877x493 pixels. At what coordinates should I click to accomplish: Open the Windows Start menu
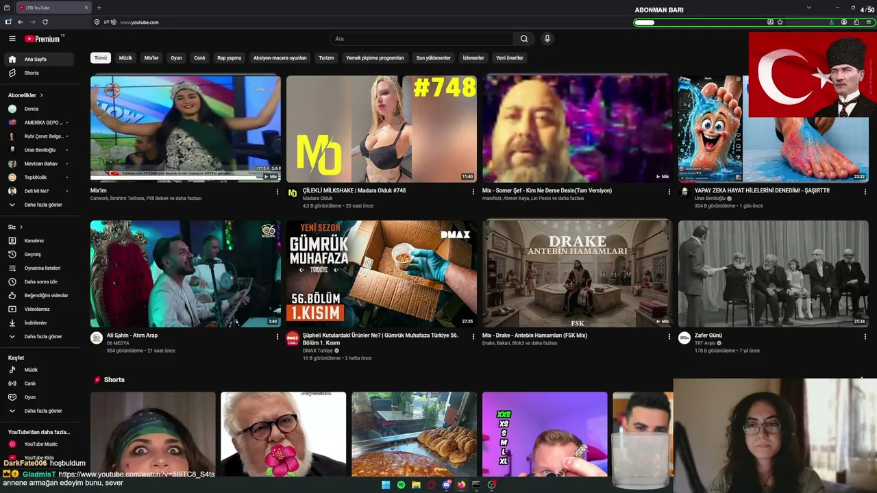(x=386, y=485)
